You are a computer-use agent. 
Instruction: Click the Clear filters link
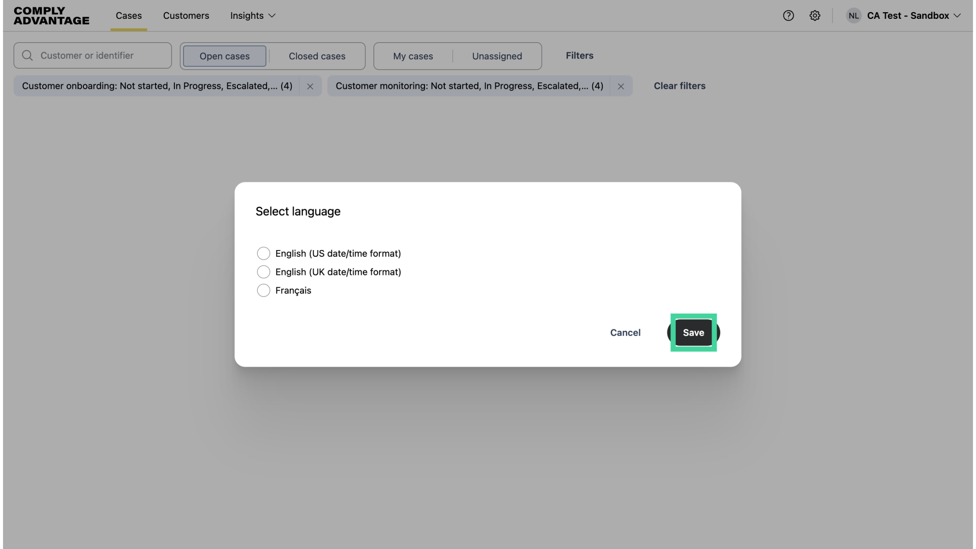coord(679,86)
